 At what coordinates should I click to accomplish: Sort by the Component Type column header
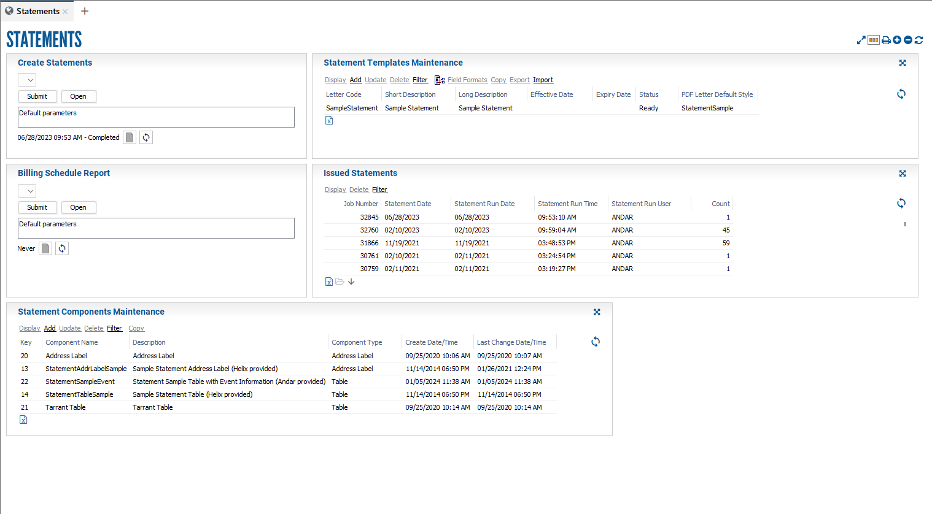[x=357, y=342]
